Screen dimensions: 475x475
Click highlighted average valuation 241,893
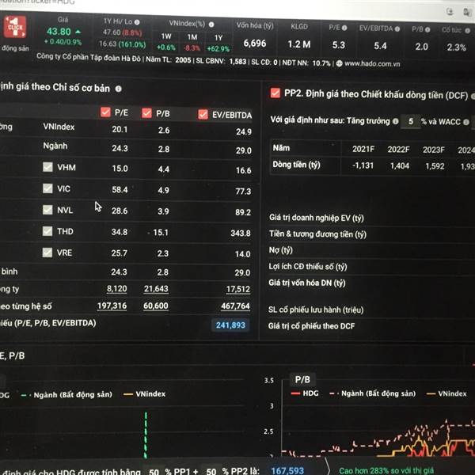click(230, 325)
